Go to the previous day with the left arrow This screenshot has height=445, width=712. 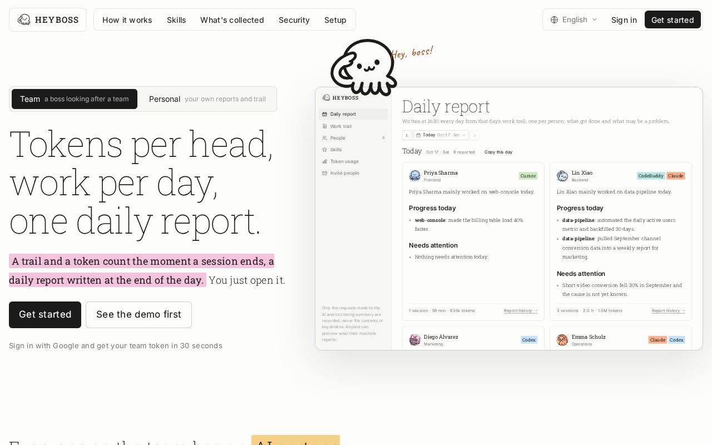tap(407, 135)
